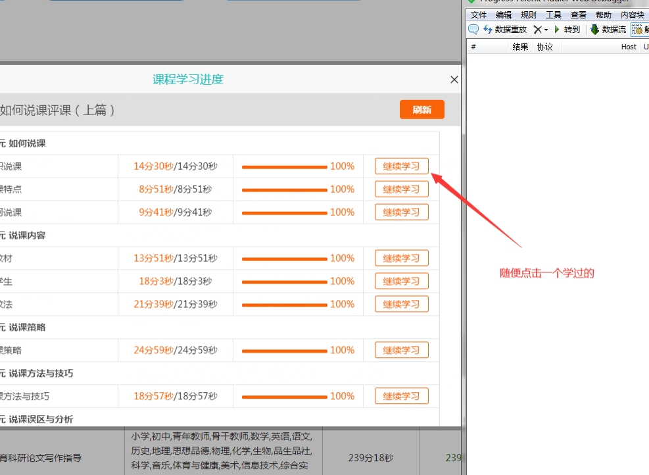Click the 100% label of the 9分41秒 lesson
Viewport: 649px width, 475px height.
(343, 212)
